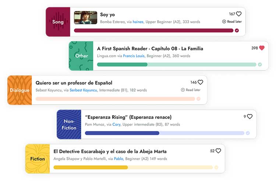Unlike 'A First Spanish Reader' red heart
The width and height of the screenshot is (276, 181).
262,48
